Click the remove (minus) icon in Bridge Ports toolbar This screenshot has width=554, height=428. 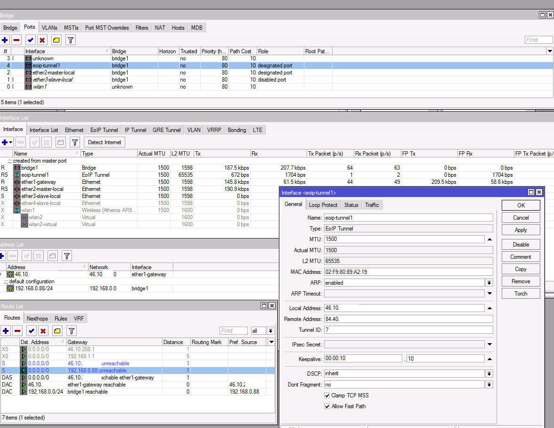coord(16,40)
